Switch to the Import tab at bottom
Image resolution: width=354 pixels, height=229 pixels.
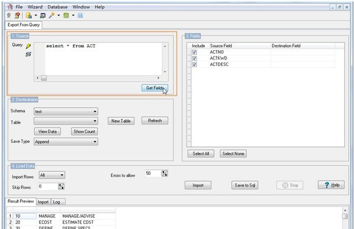pos(43,202)
